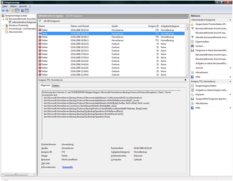Click icon for Gespeicherte Protokolldatei öffnen

tap(192, 24)
